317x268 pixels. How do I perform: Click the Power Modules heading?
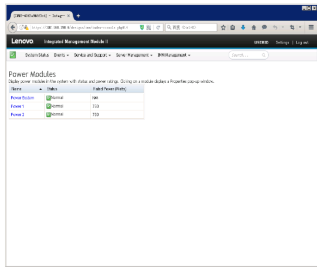(x=32, y=74)
